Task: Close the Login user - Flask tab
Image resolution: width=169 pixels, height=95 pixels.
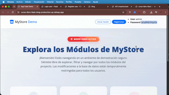Action: coord(61,7)
